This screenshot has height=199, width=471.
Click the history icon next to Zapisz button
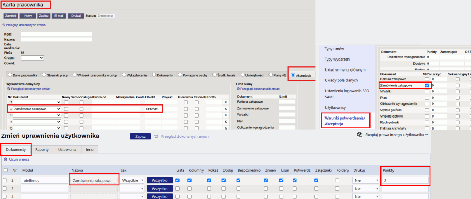[156, 136]
